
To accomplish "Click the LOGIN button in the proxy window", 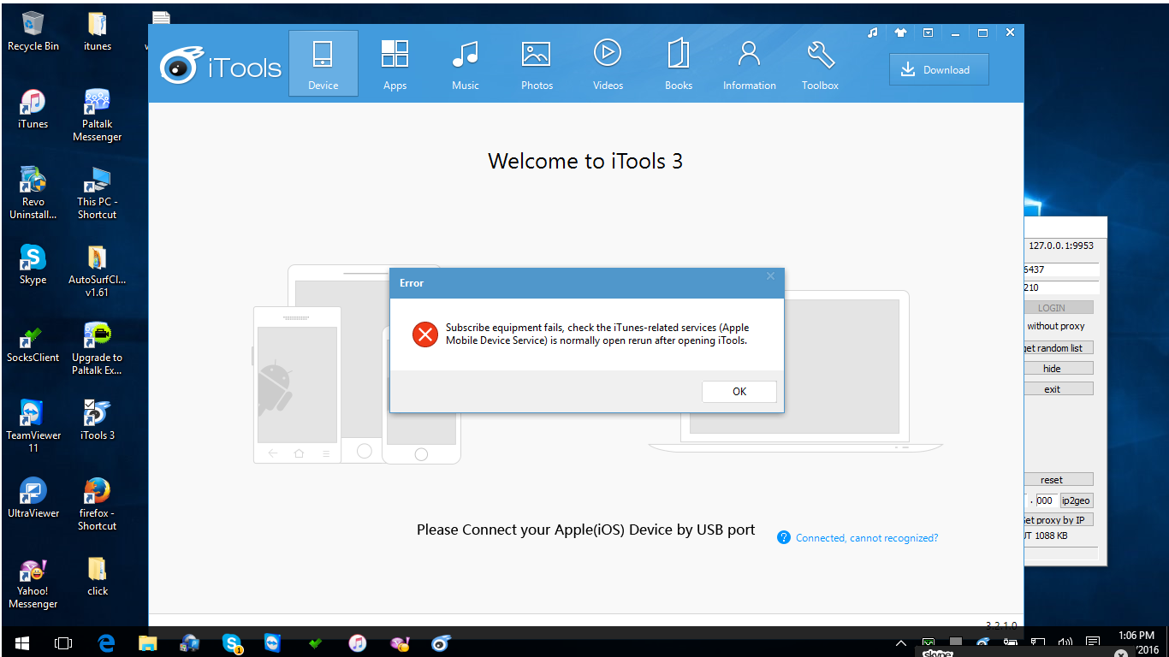I will [x=1052, y=307].
